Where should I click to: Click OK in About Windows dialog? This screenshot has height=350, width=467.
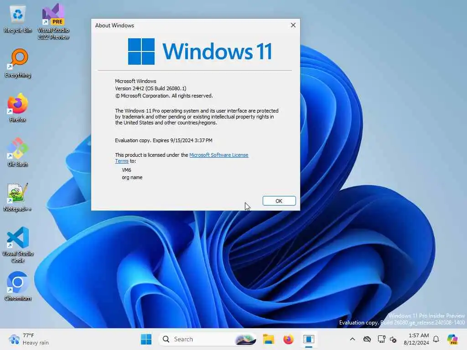click(279, 201)
